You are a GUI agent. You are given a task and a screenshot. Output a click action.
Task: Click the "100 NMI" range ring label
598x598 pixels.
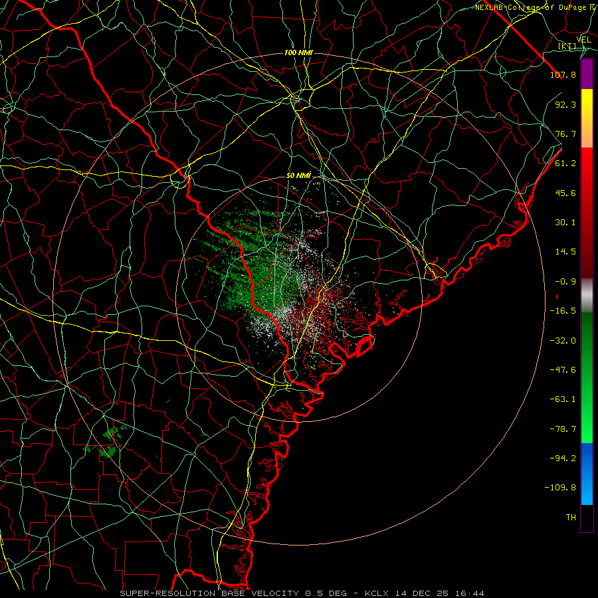tap(298, 52)
